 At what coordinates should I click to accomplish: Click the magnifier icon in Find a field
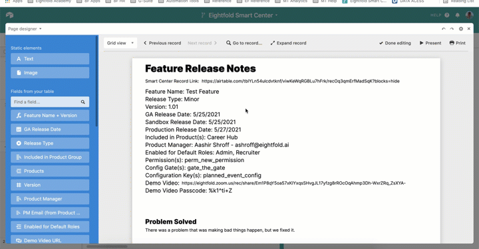pos(82,102)
